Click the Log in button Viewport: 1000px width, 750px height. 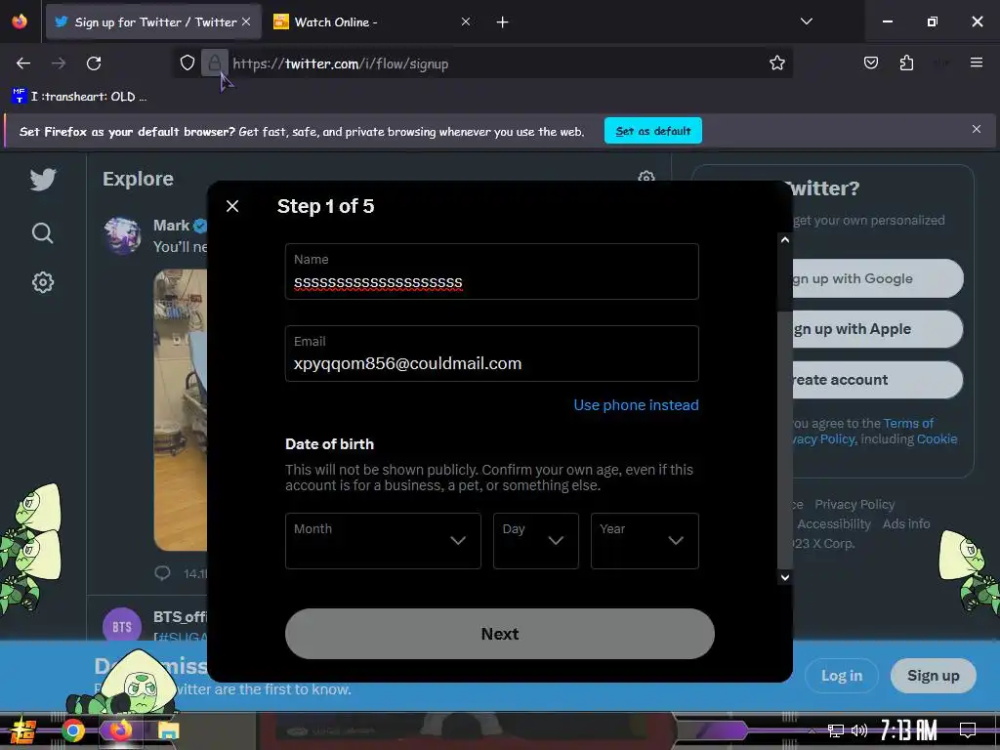[x=841, y=676]
